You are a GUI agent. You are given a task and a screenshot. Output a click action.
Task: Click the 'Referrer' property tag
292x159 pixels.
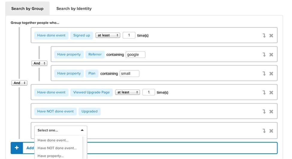[x=95, y=54]
